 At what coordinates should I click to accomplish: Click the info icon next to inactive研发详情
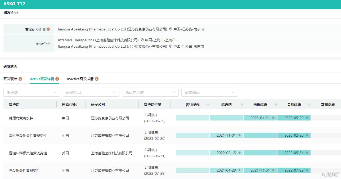pyautogui.click(x=97, y=79)
